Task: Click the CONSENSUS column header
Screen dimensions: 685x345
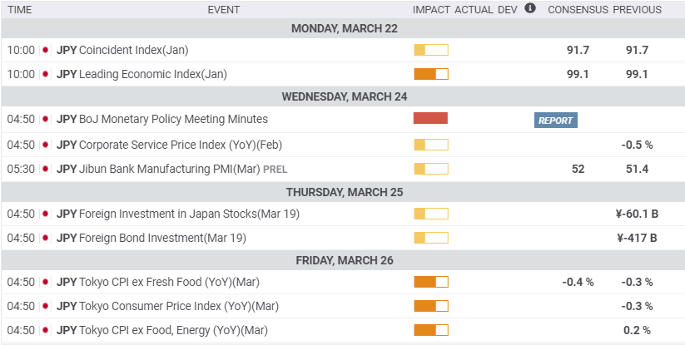Action: click(x=575, y=10)
